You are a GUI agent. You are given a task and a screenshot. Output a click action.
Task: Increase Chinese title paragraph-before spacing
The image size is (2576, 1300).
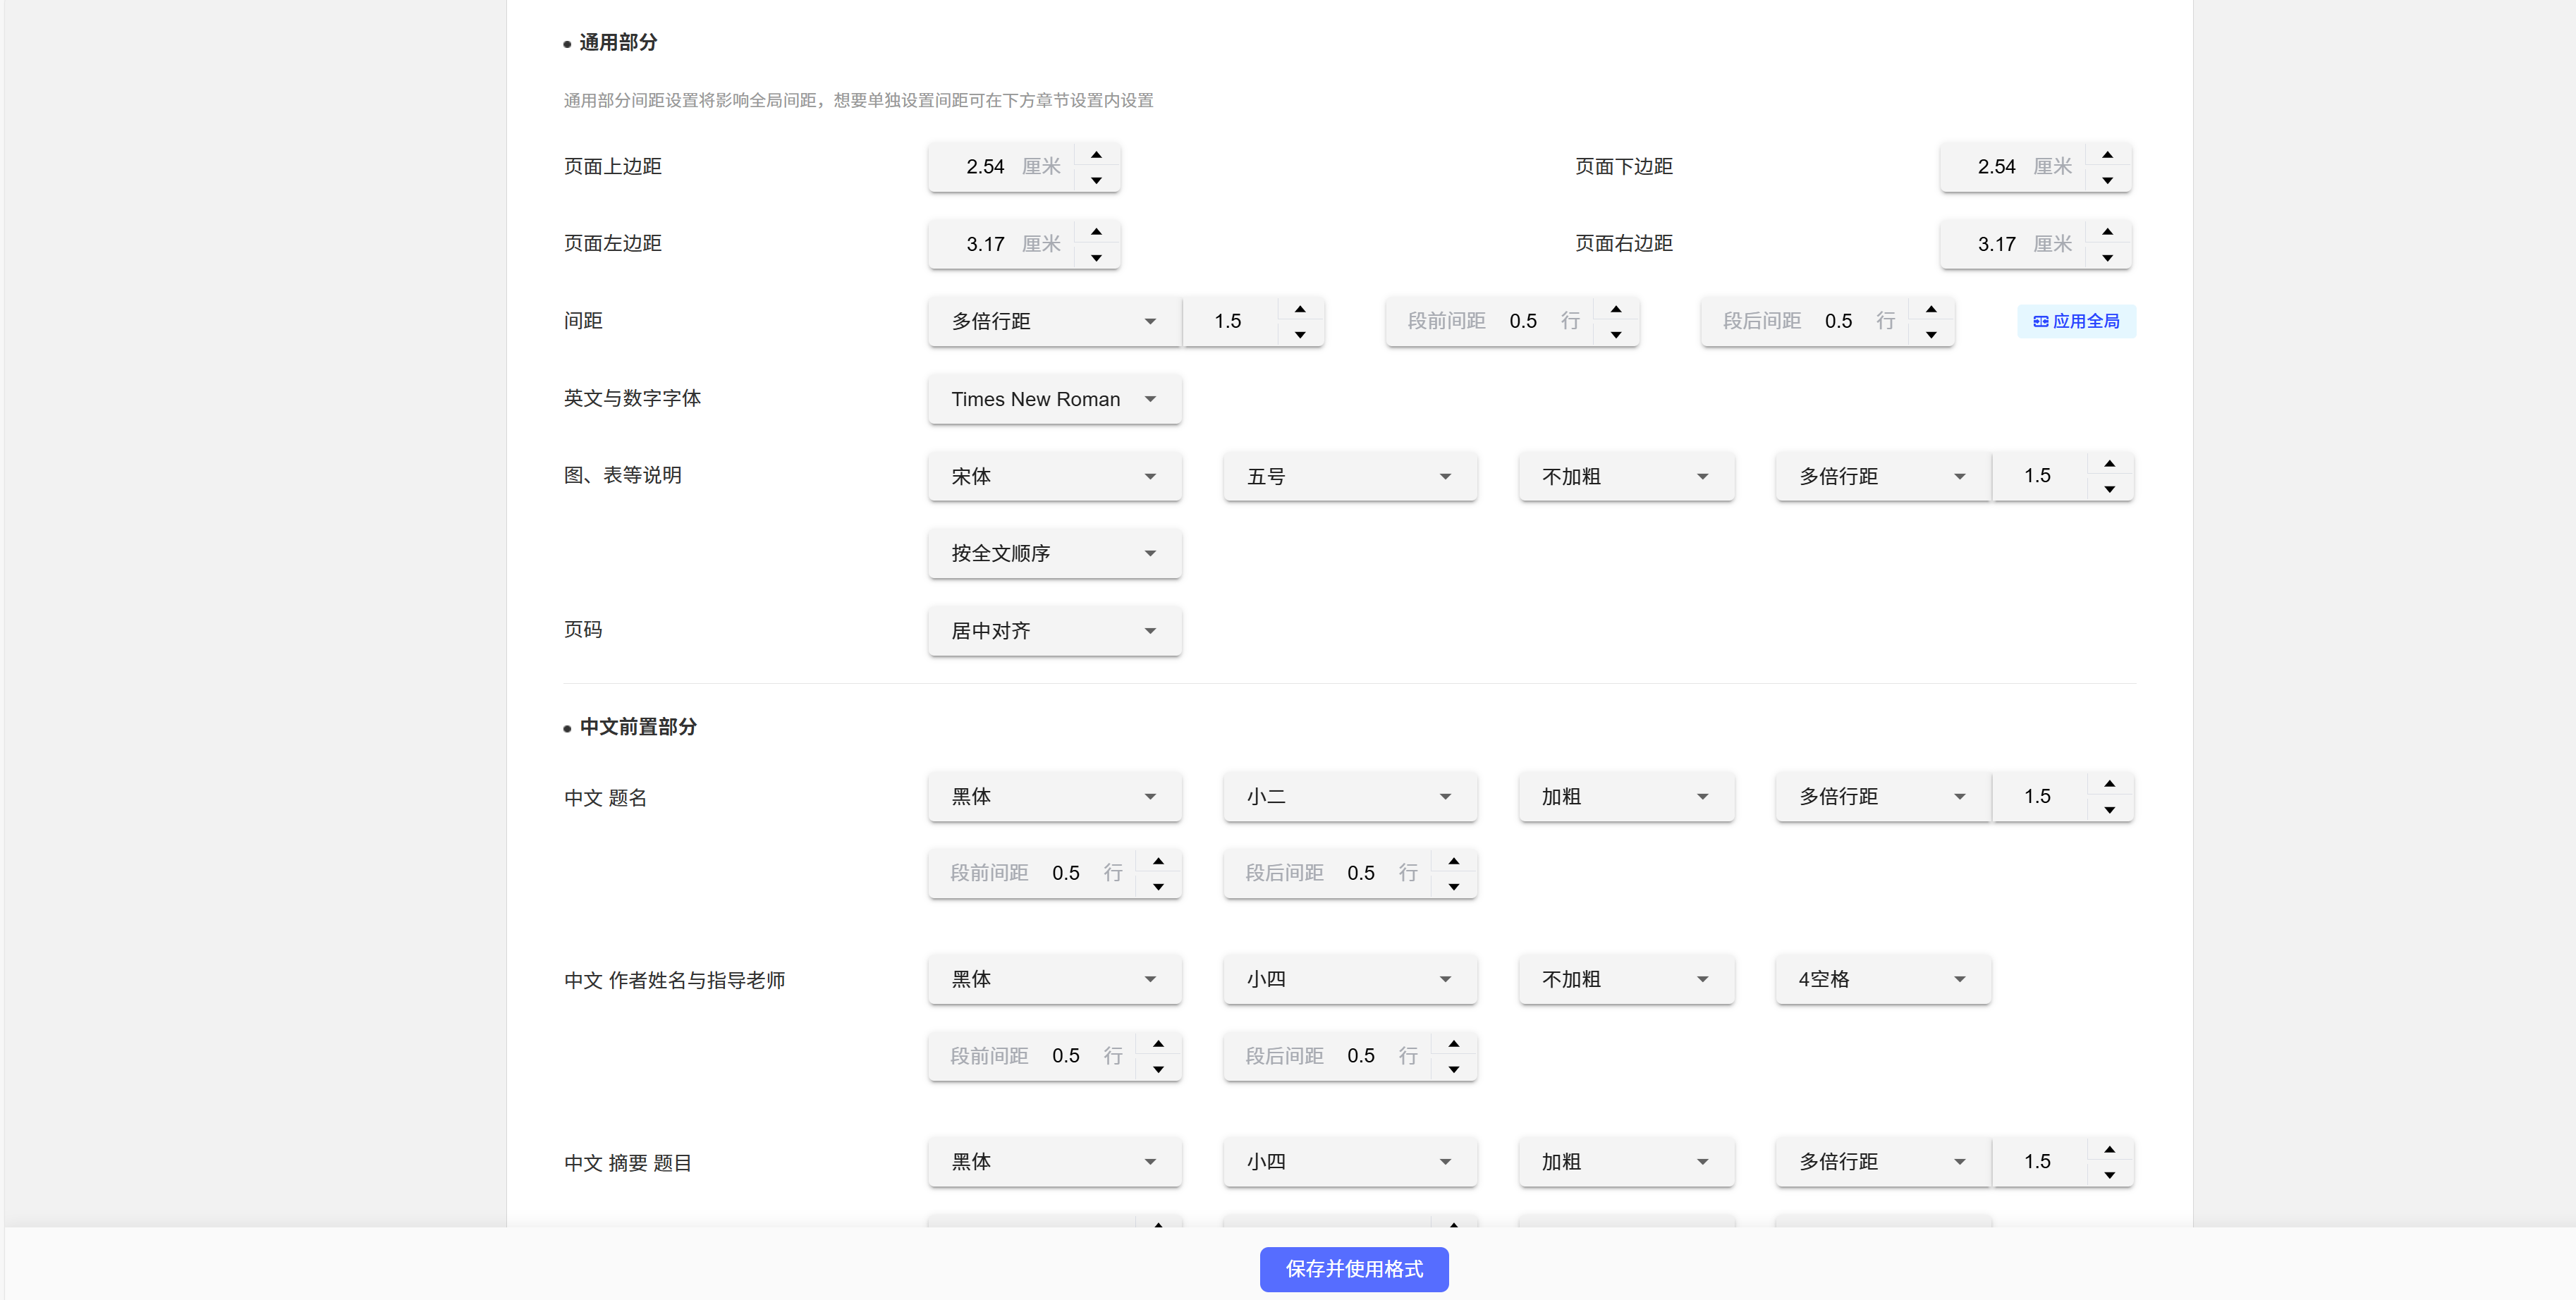(1158, 861)
